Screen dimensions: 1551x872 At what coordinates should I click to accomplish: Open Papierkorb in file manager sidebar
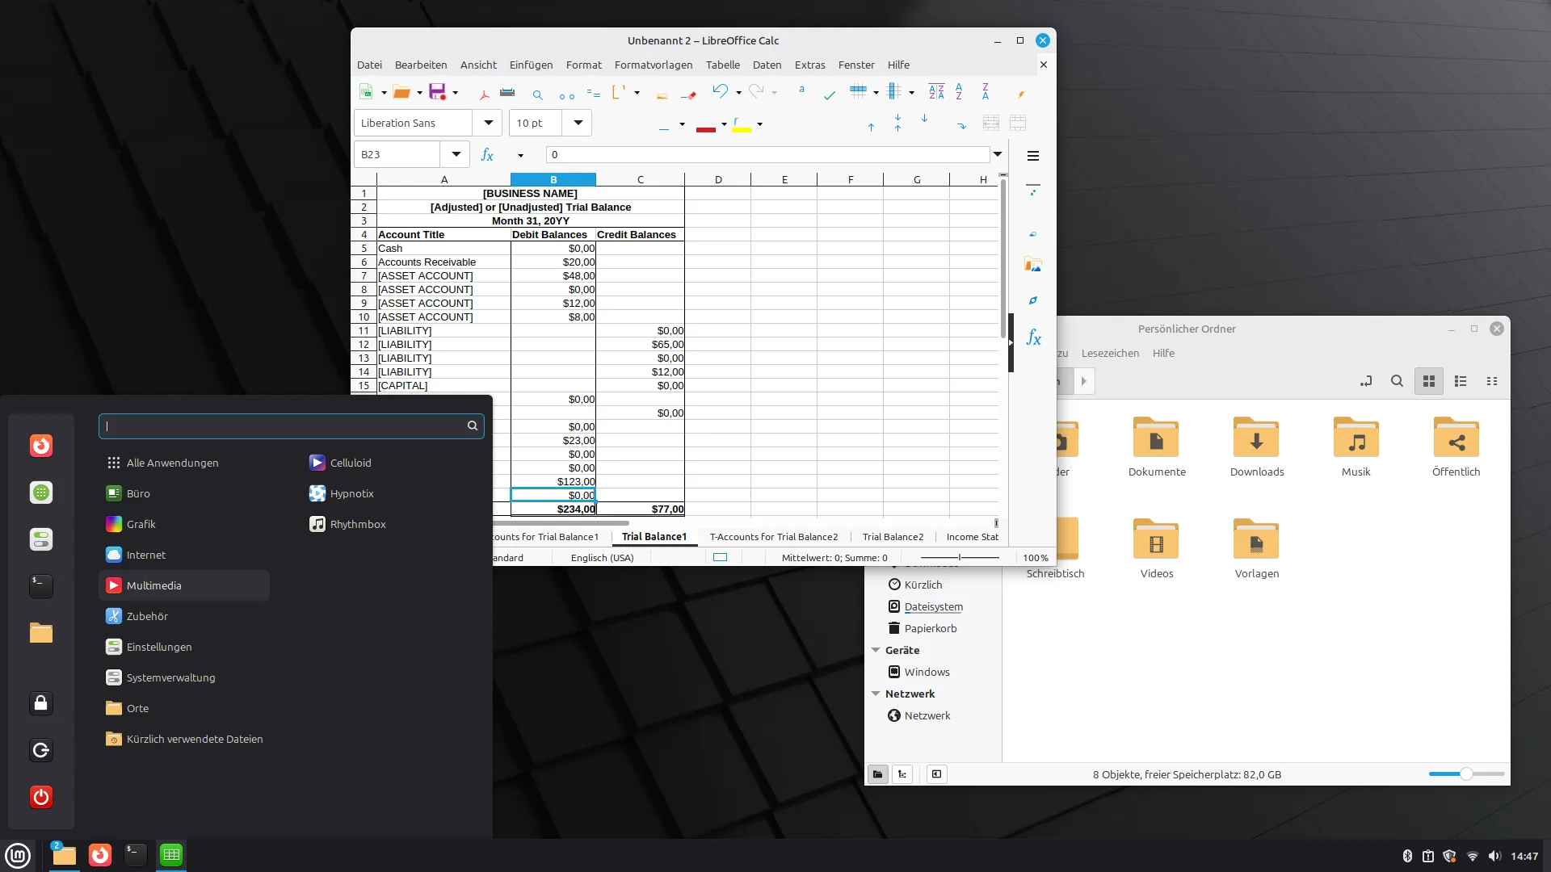click(931, 628)
